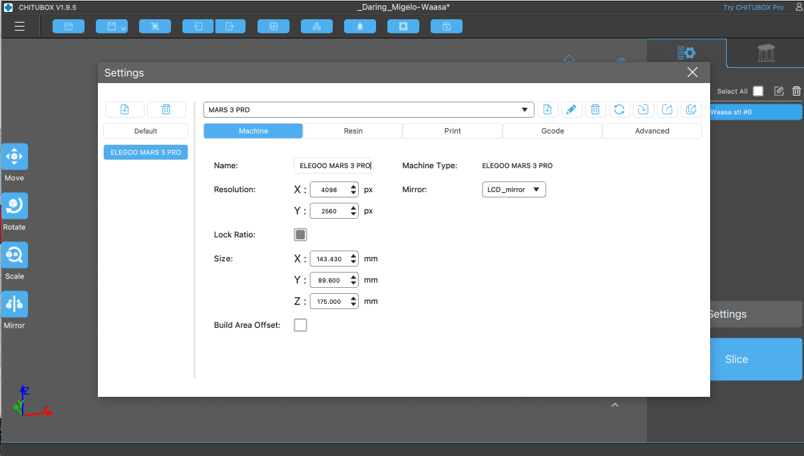804x456 pixels.
Task: Select the Scale tool
Action: click(x=14, y=255)
